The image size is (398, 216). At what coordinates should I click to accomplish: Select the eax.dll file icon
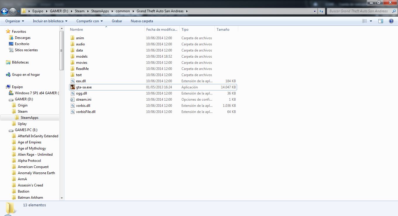click(73, 81)
